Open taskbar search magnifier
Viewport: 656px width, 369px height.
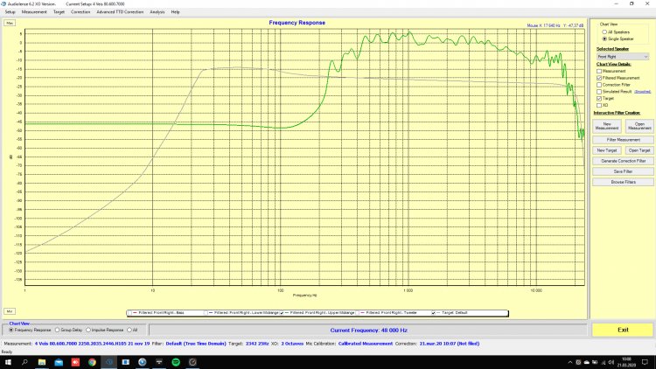[x=24, y=362]
